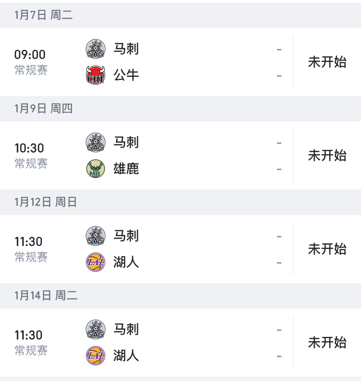Select the 公牛 team name
Screen dimensions: 361x381
126,75
